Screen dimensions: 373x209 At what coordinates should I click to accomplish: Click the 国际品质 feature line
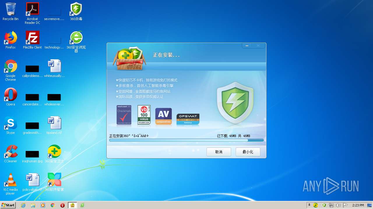(x=139, y=97)
